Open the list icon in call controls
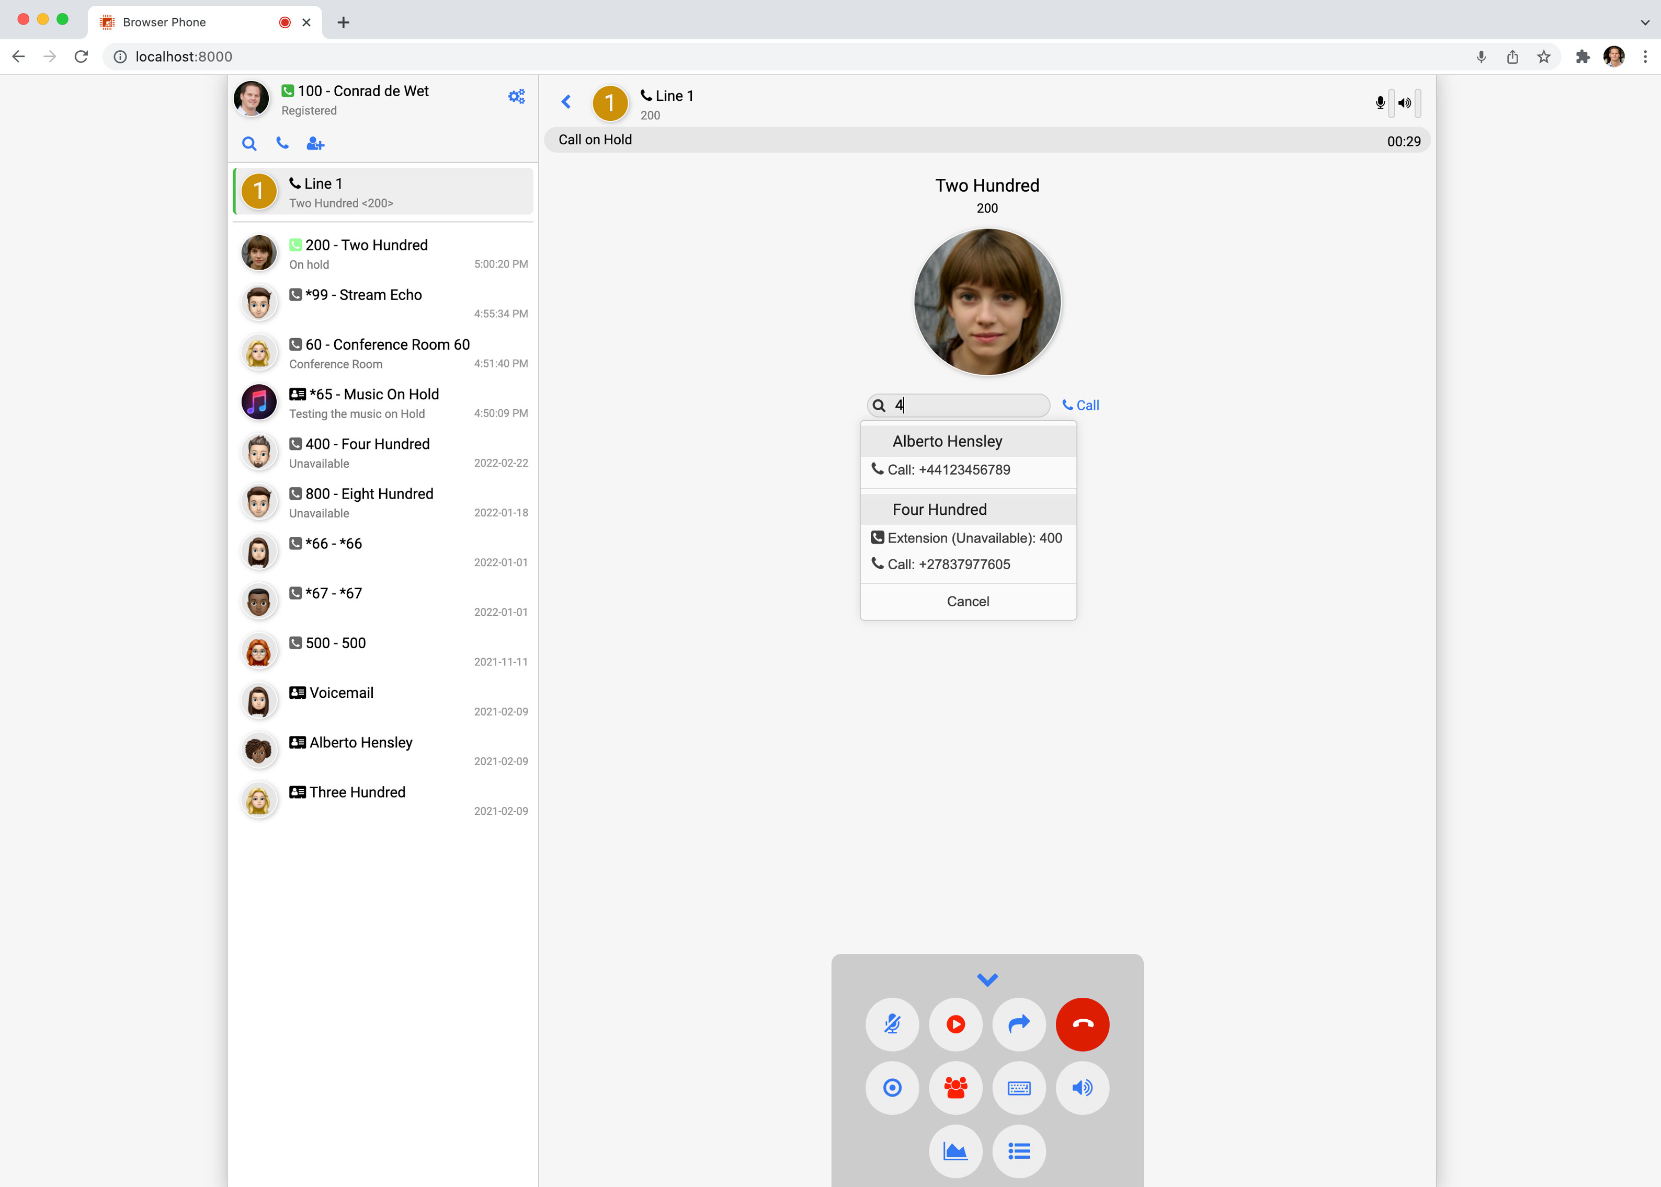The width and height of the screenshot is (1661, 1187). click(1018, 1151)
